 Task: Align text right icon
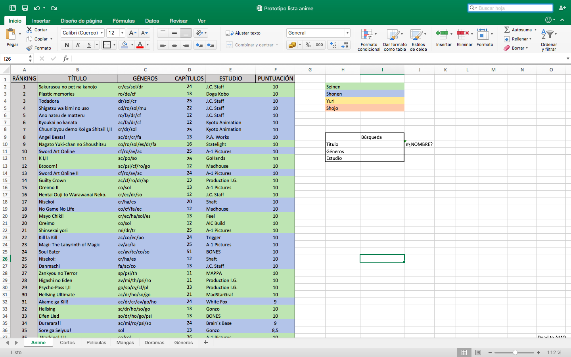(186, 45)
